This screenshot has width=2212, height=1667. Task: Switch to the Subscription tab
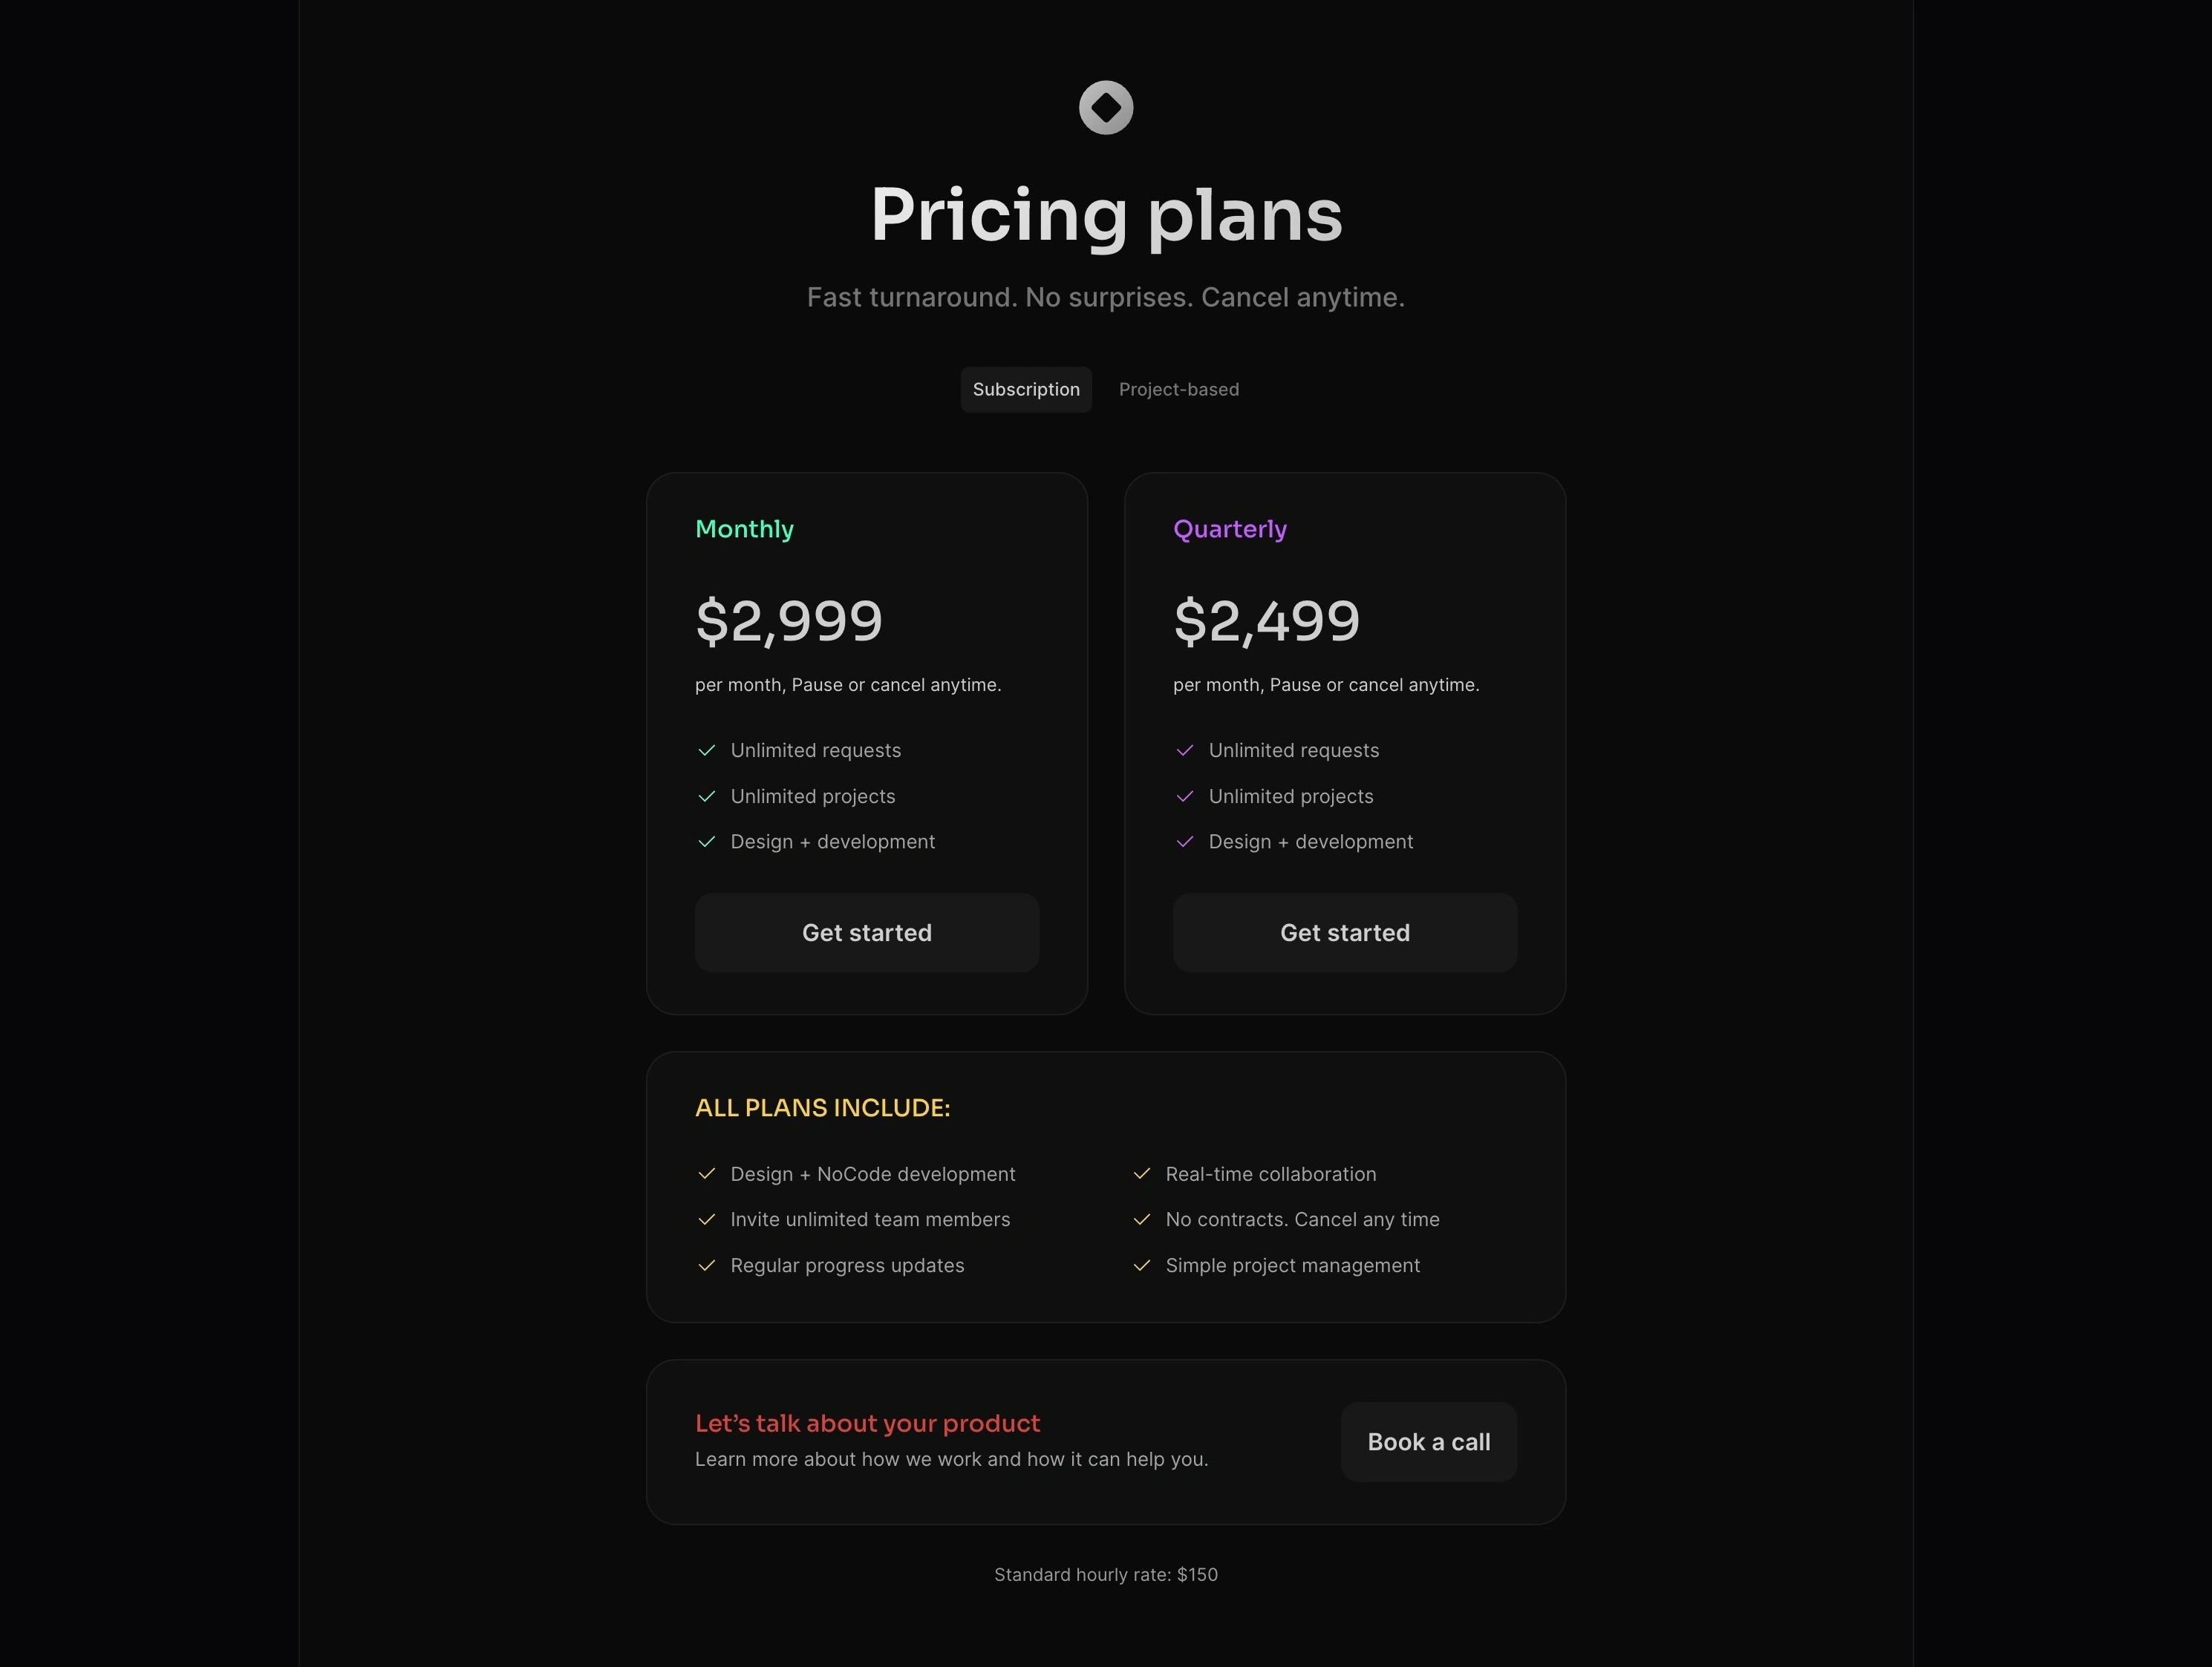(x=1026, y=390)
